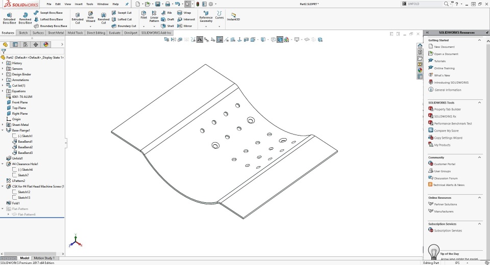Select the Extruded Cut tool
The width and height of the screenshot is (490, 265).
pos(78,18)
